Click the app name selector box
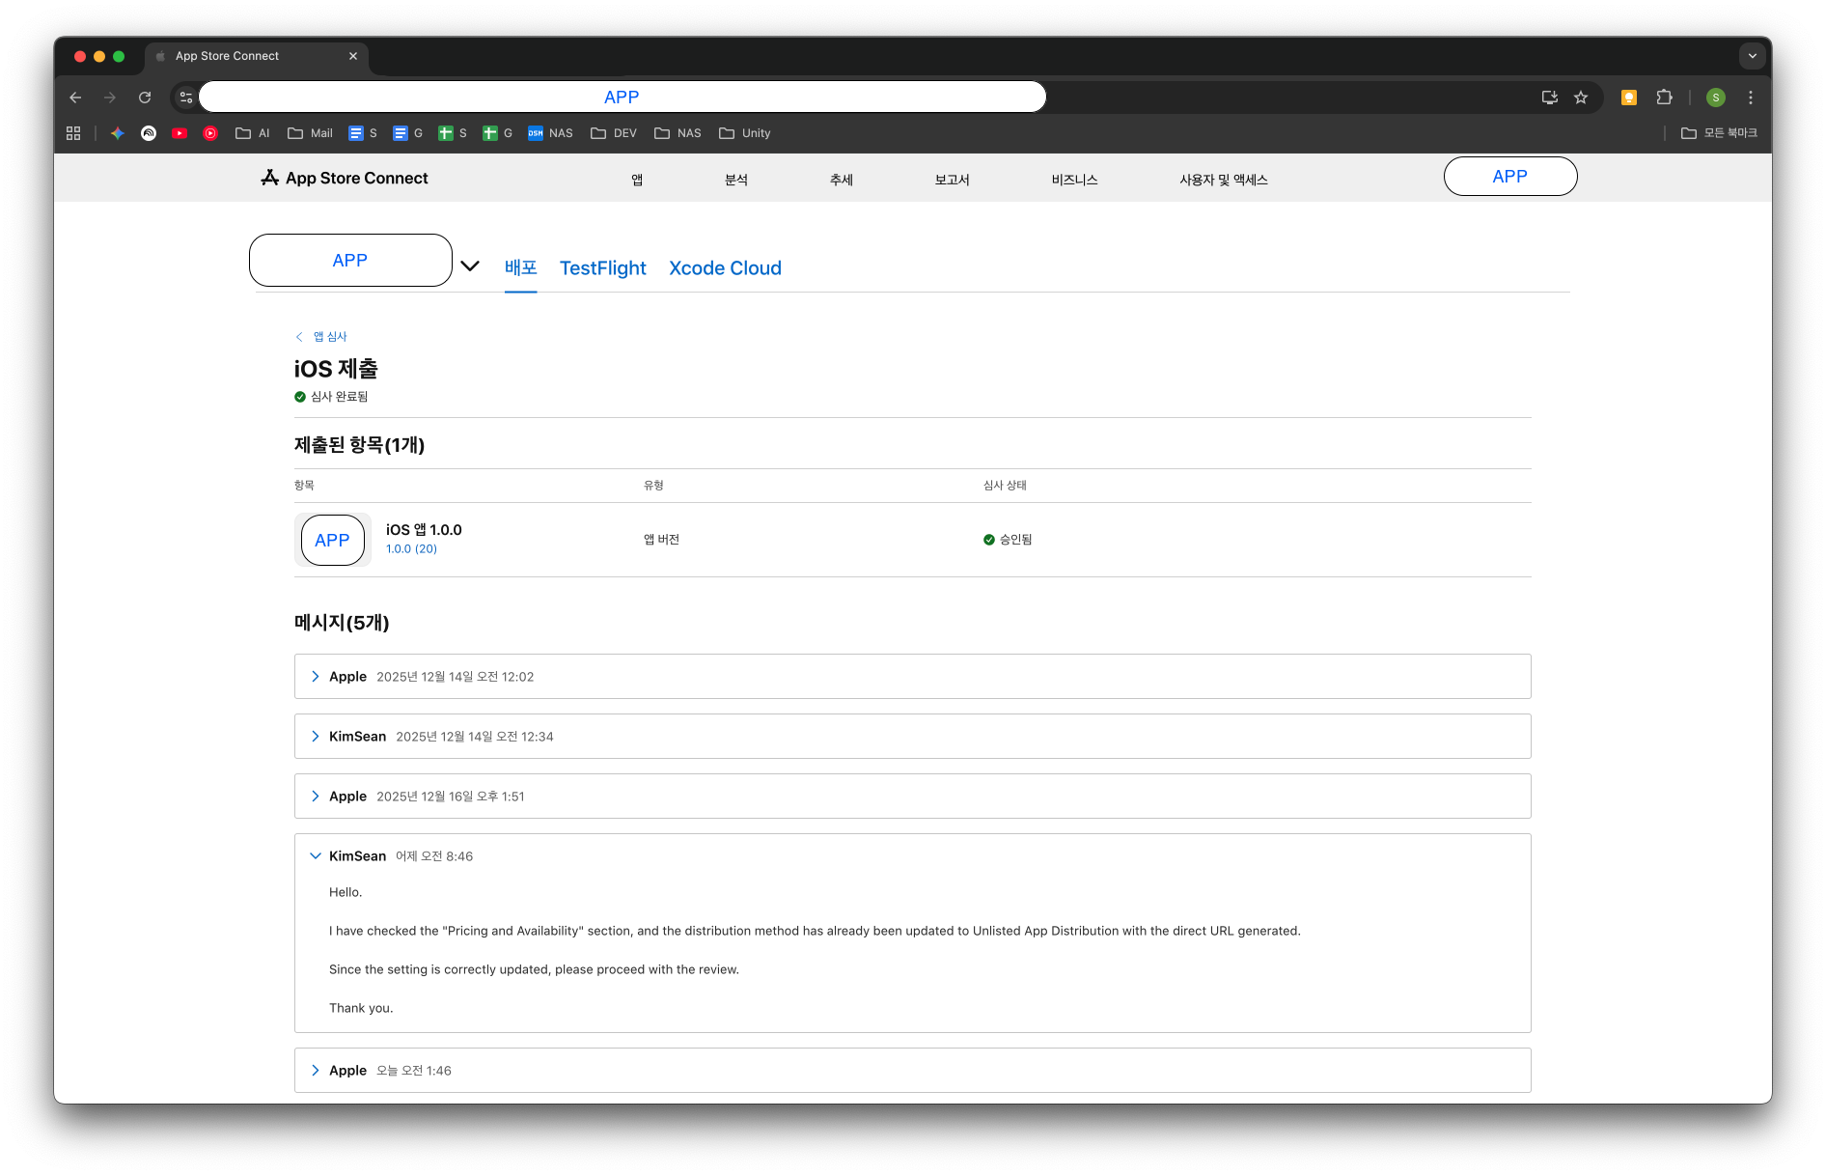This screenshot has height=1175, width=1826. click(x=350, y=260)
